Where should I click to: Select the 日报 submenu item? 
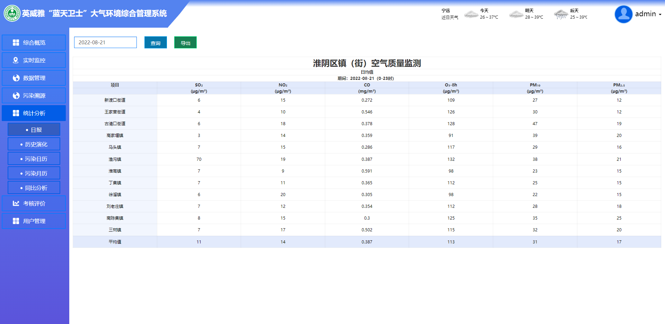coord(34,130)
